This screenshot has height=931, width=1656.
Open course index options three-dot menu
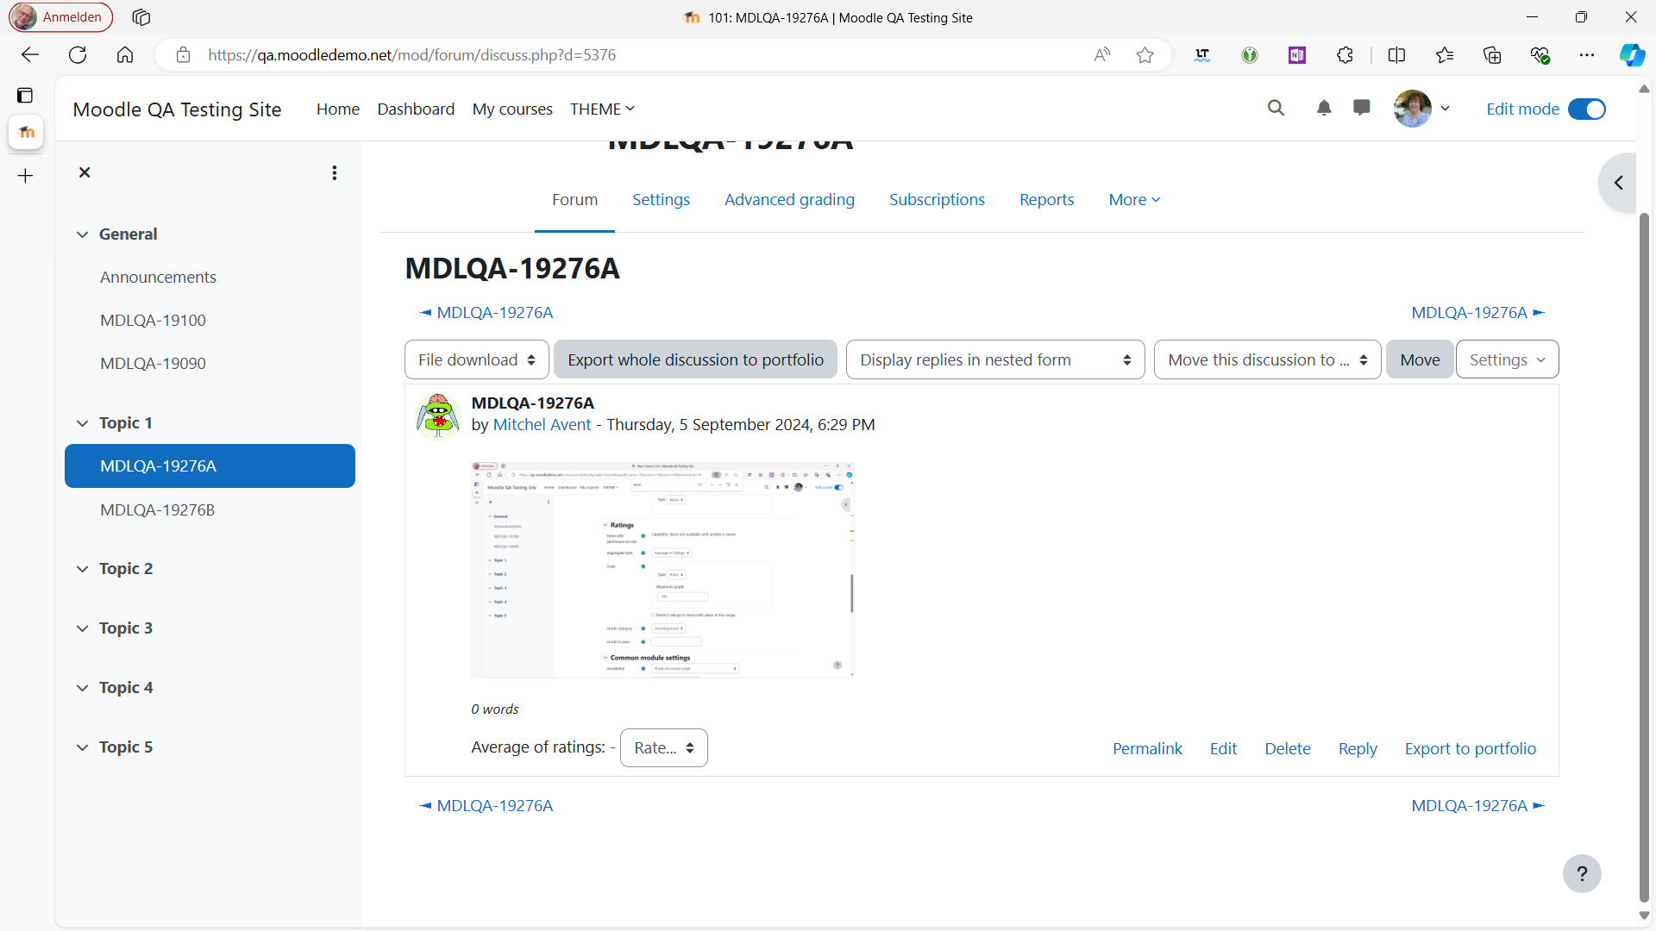[334, 172]
